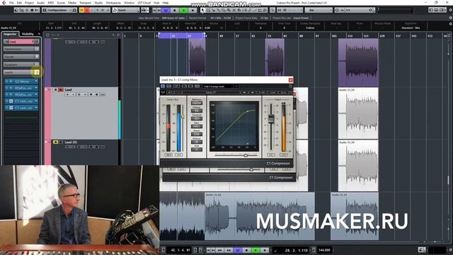The image size is (453, 255).
Task: Open the Transport menu
Action: (85, 3)
